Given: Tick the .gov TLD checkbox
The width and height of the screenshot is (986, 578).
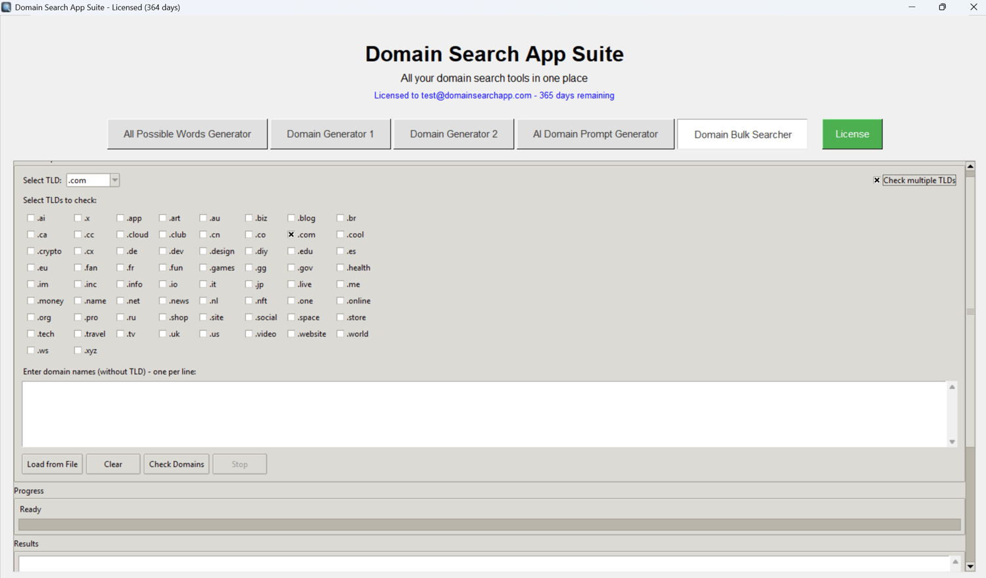Looking at the screenshot, I should 291,267.
